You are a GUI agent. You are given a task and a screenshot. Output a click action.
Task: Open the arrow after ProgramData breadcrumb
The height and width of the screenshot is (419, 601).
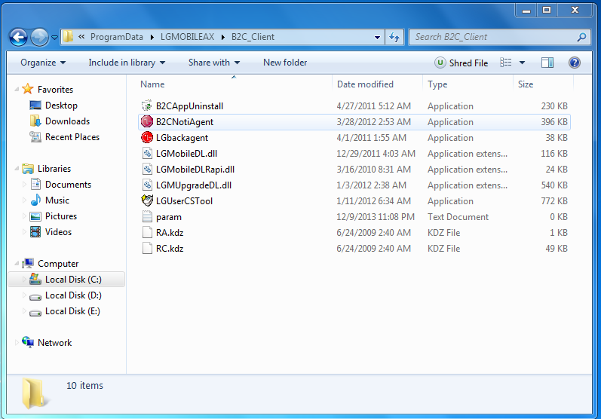coord(152,37)
